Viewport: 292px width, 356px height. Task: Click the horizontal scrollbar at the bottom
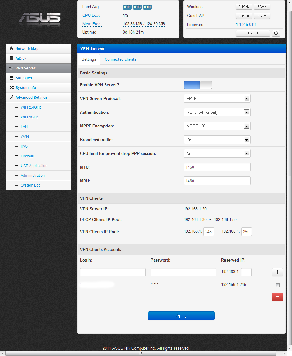click(x=141, y=354)
